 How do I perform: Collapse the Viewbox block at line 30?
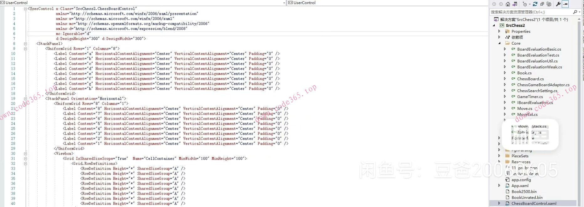(x=25, y=154)
